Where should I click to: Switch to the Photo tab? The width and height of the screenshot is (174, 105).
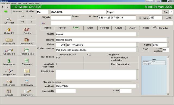(146, 28)
